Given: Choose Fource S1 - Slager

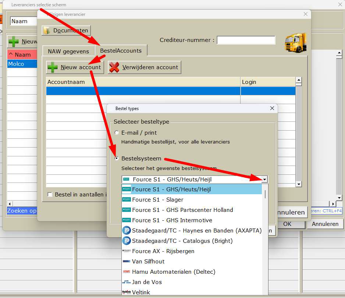Looking at the screenshot, I should [x=192, y=200].
